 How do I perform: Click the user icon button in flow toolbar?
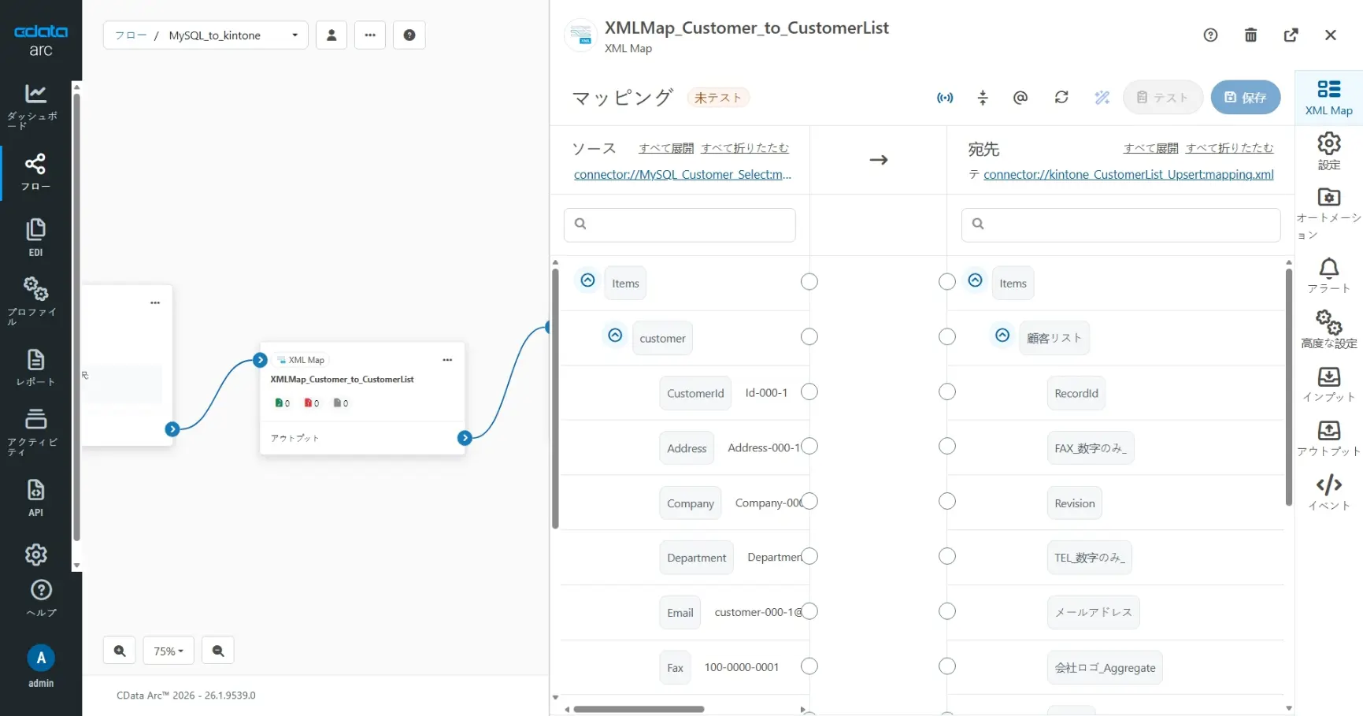331,35
